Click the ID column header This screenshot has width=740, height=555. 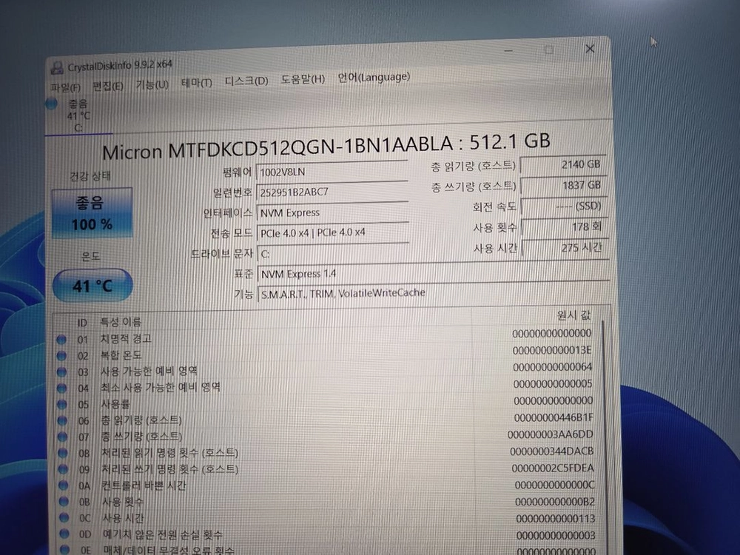(82, 323)
